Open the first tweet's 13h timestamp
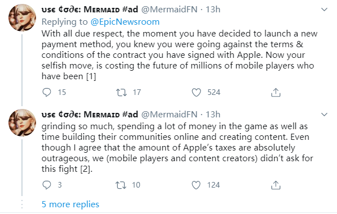This screenshot has width=337, height=214. click(213, 10)
